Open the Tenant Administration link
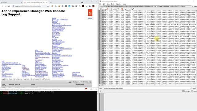Viewport: 197px width, 111px height. [x=42, y=74]
